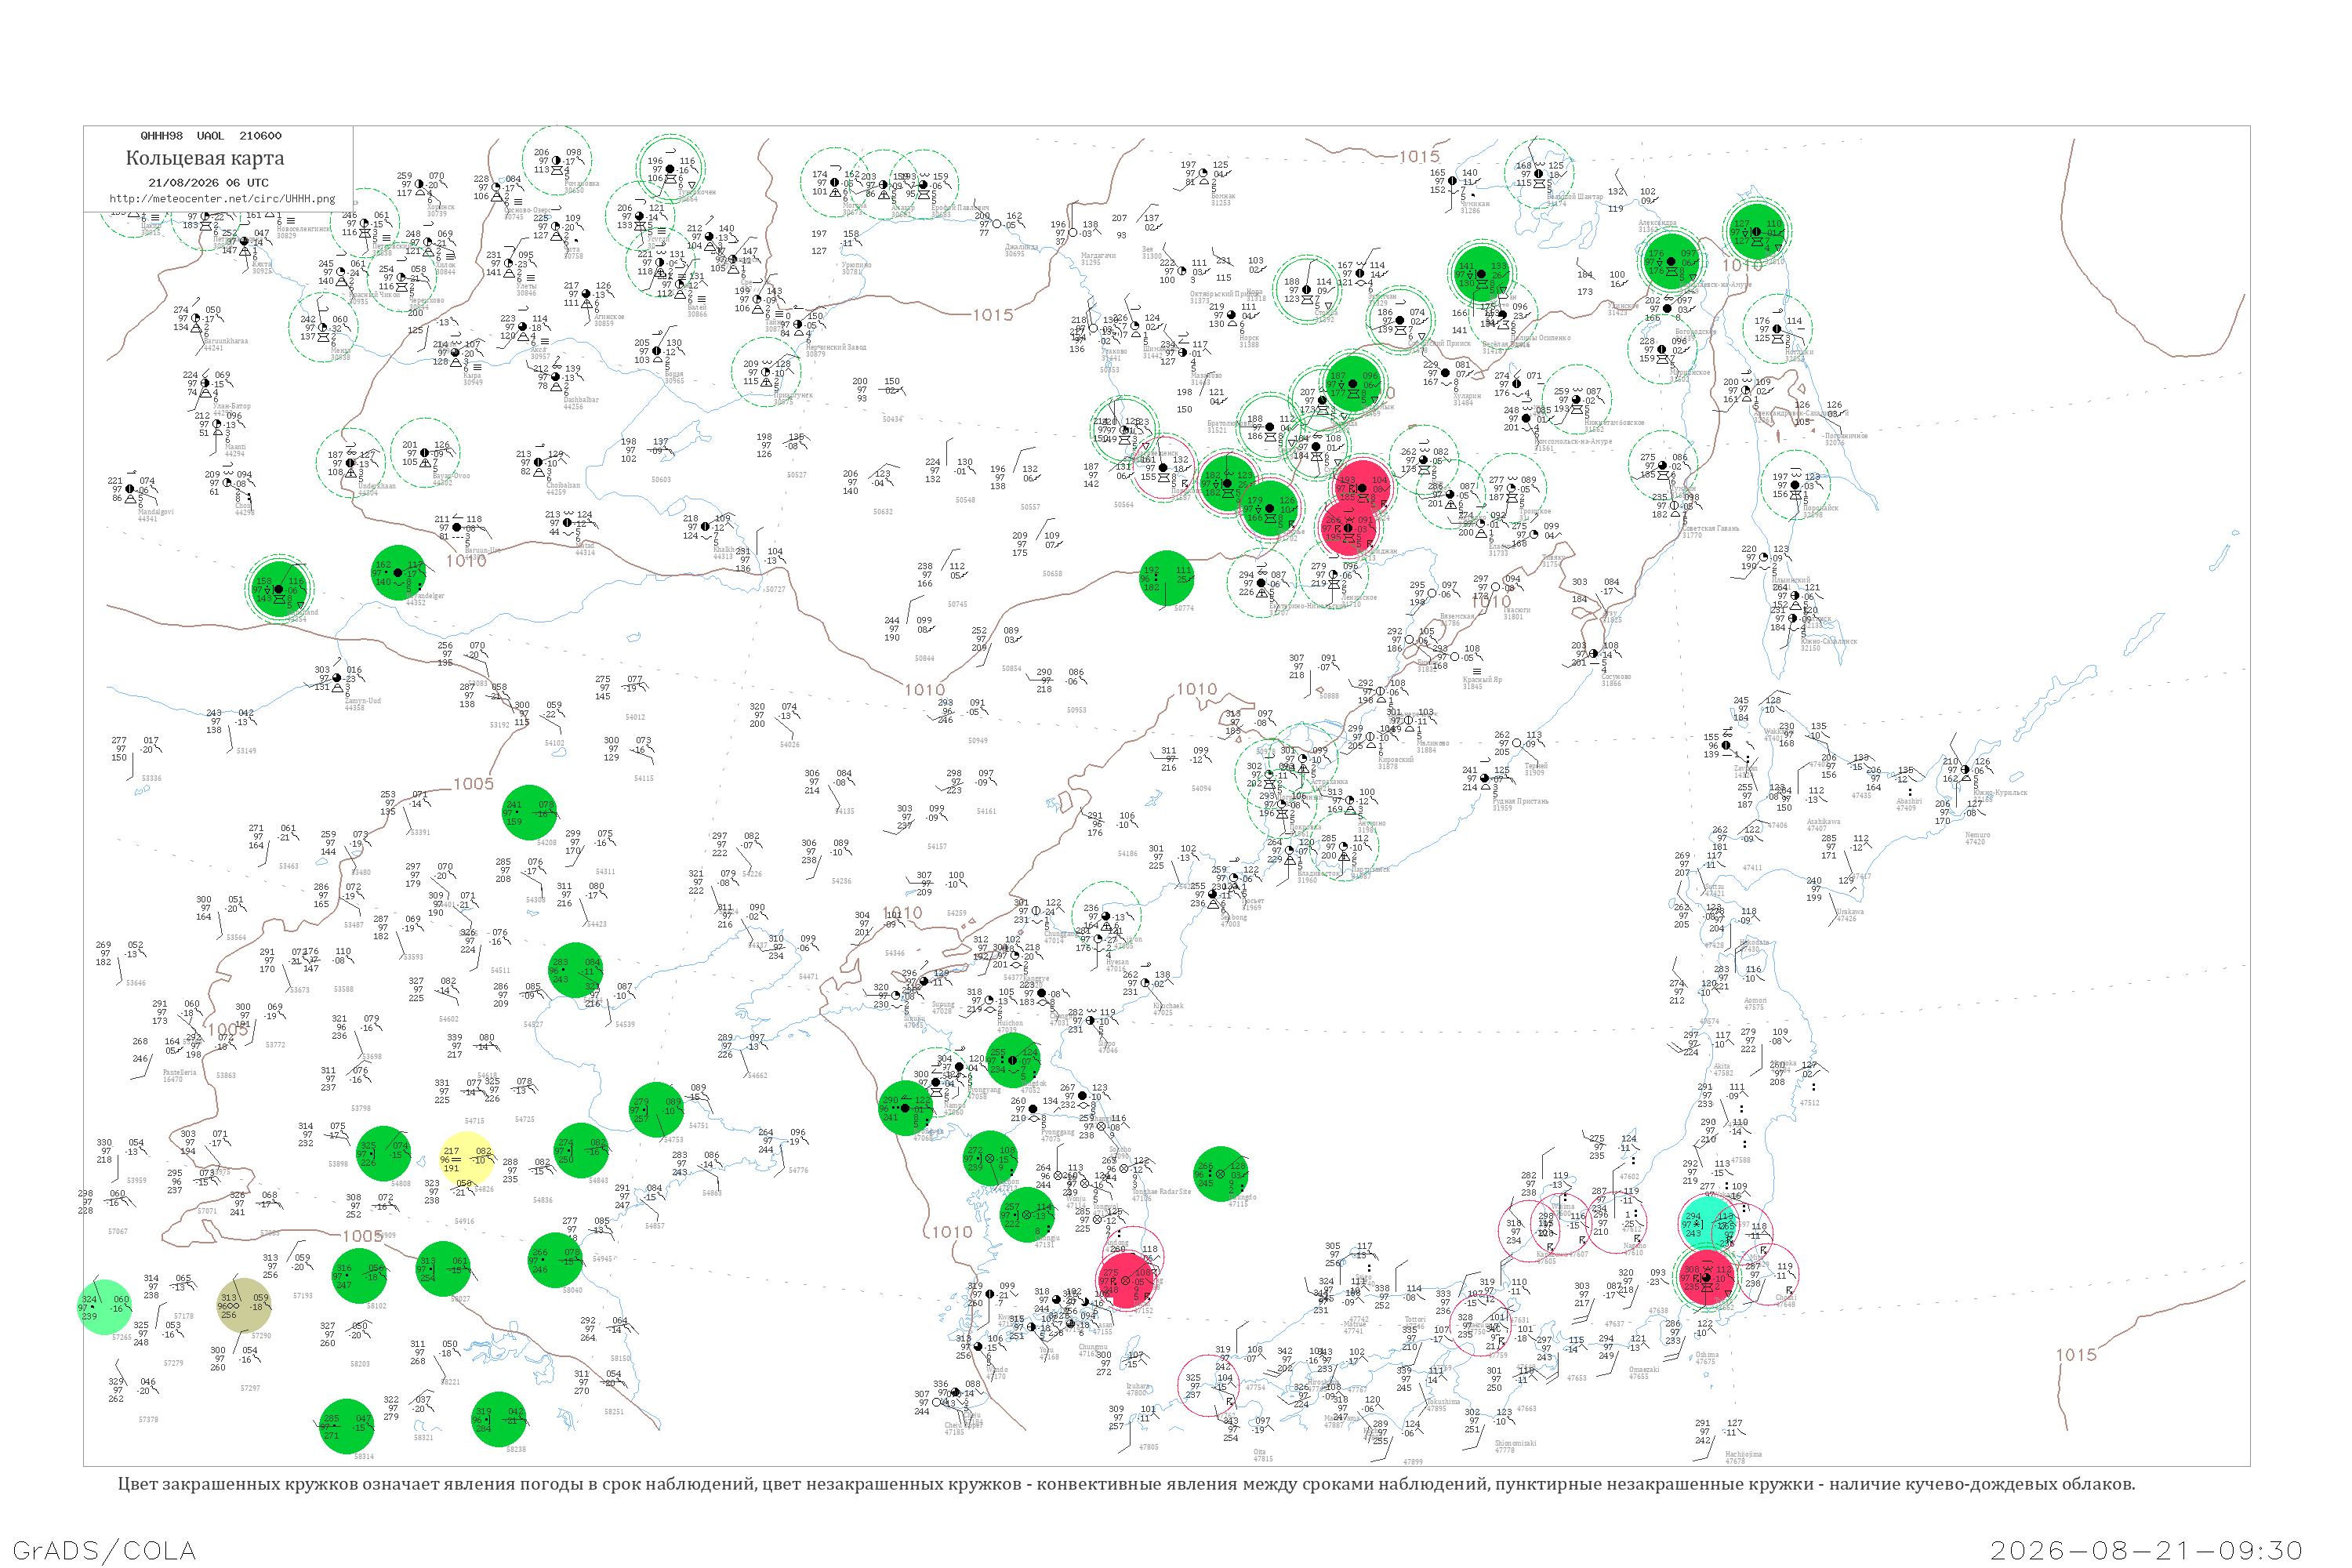Click the station label "Советская Гавань"
Image resolution: width=2352 pixels, height=1568 pixels.
[x=1710, y=528]
